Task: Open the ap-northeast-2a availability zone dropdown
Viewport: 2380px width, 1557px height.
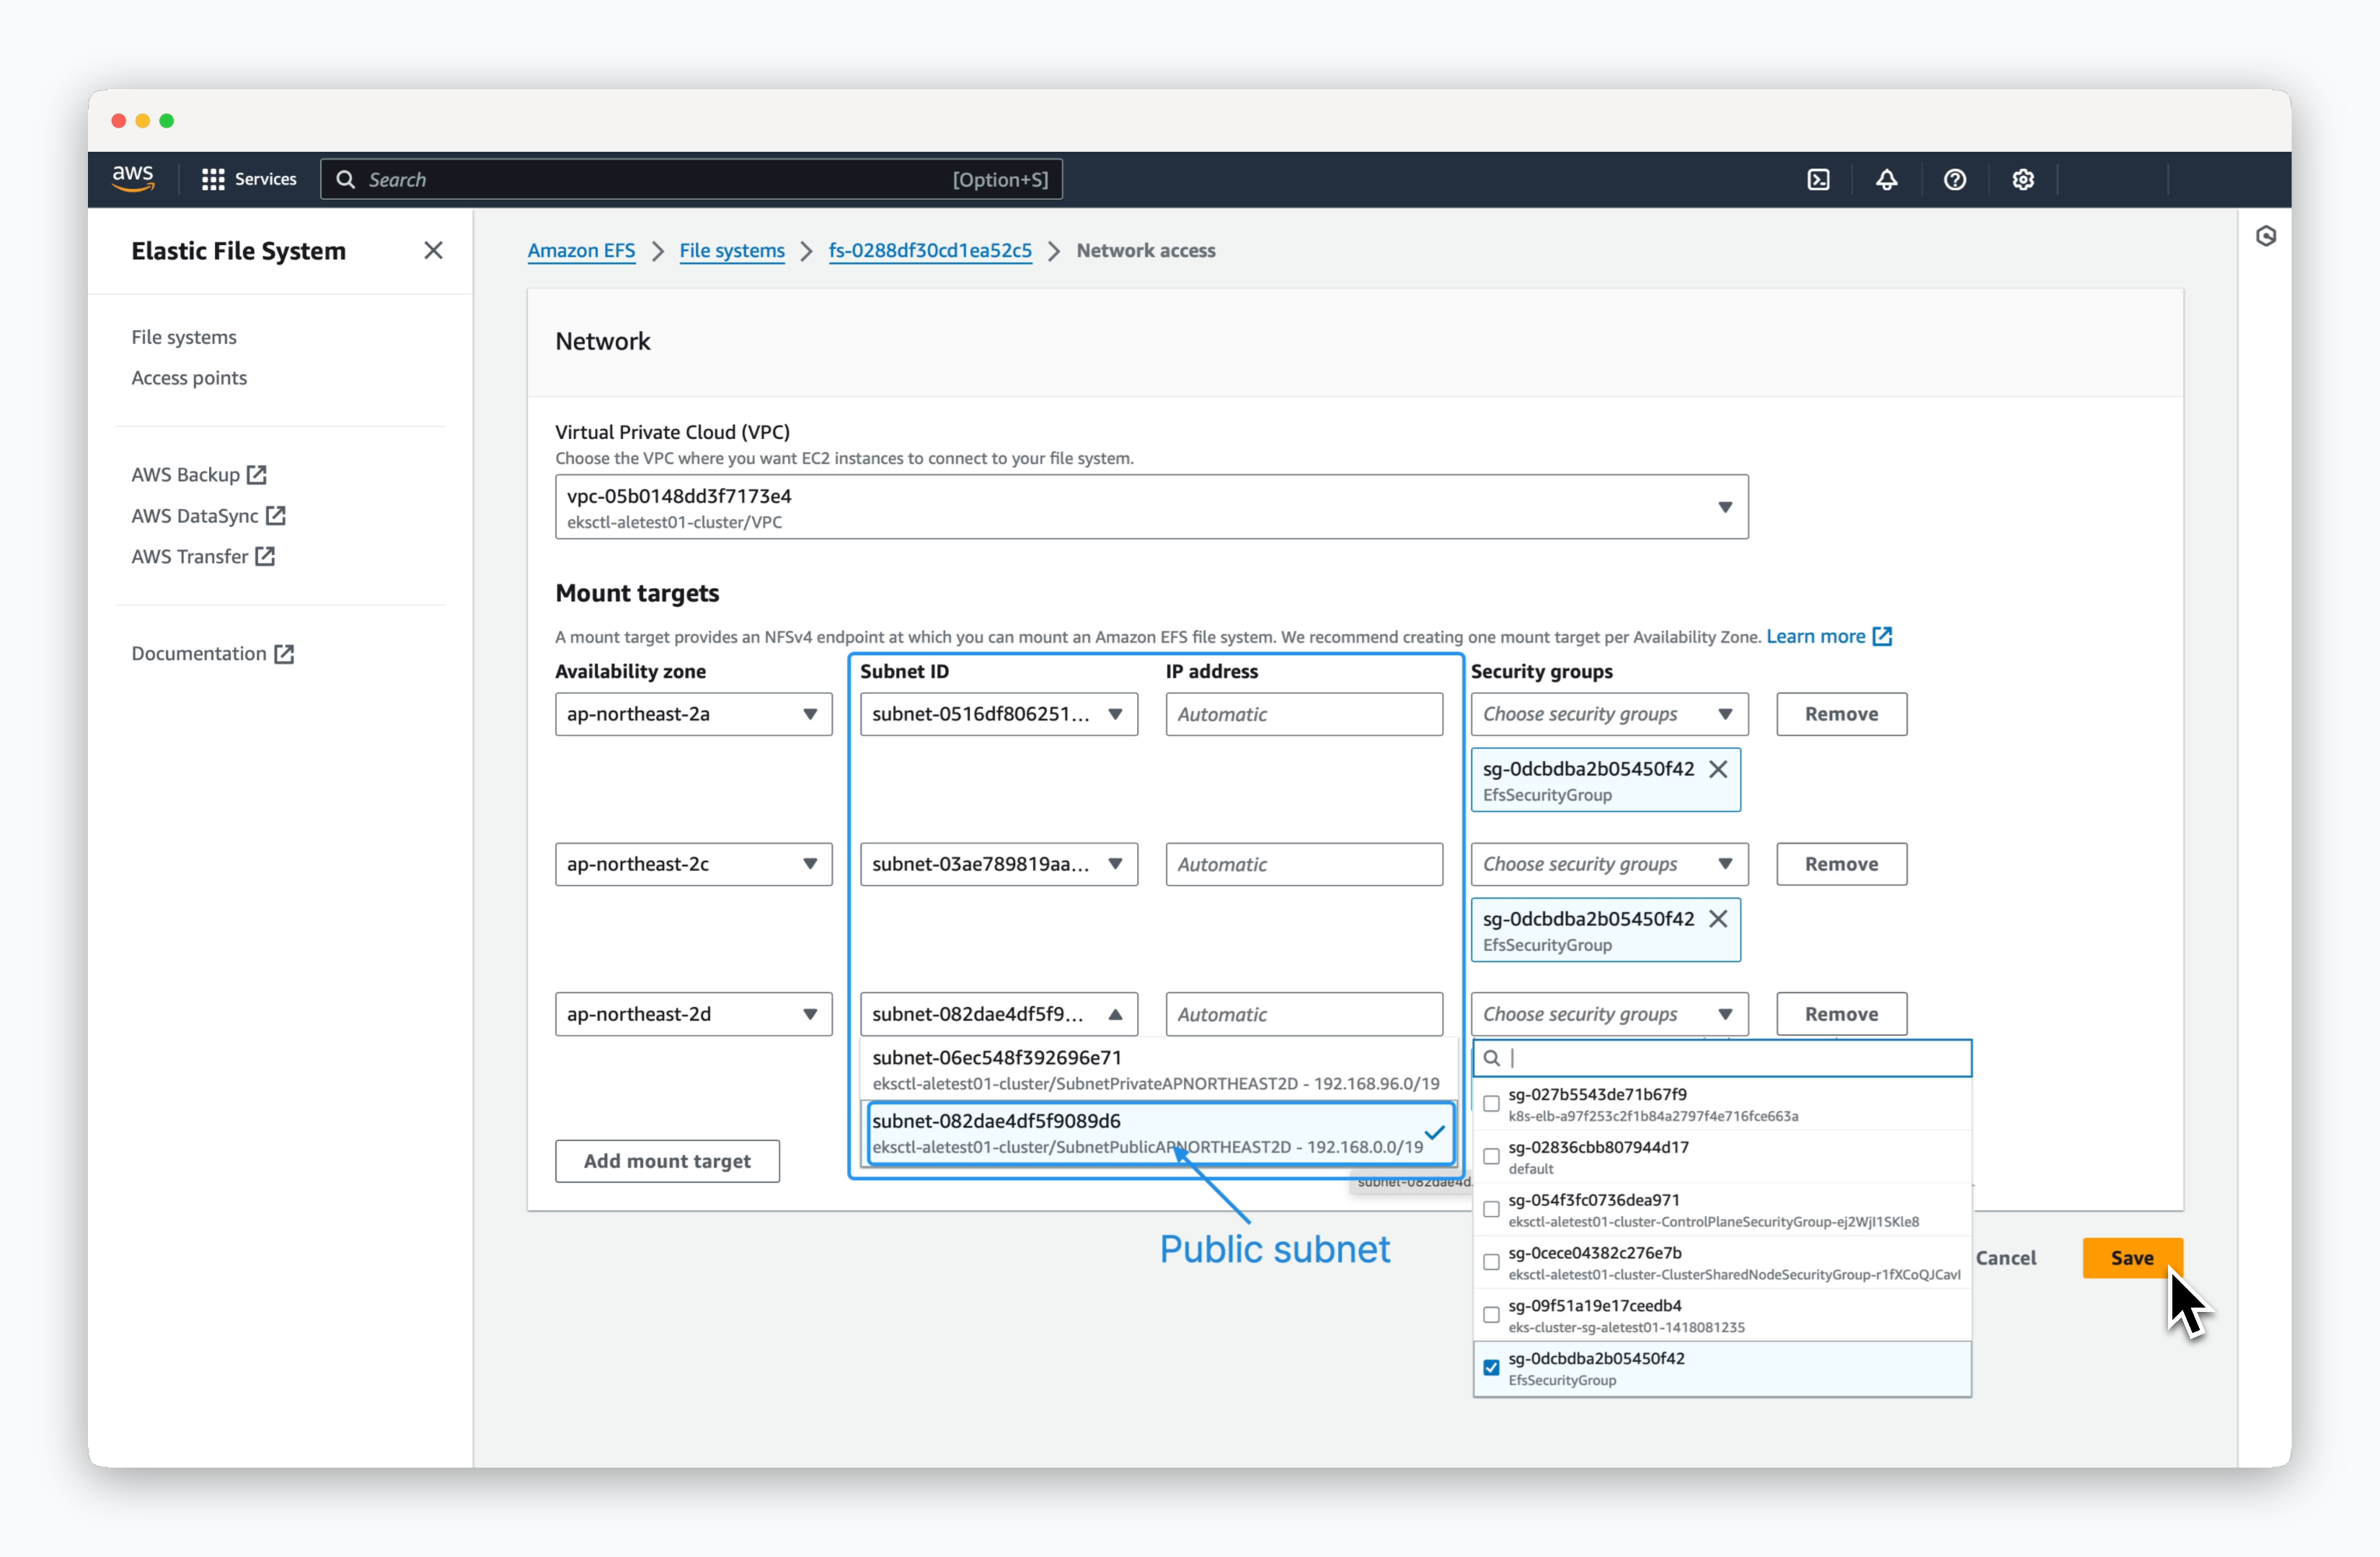Action: [693, 714]
